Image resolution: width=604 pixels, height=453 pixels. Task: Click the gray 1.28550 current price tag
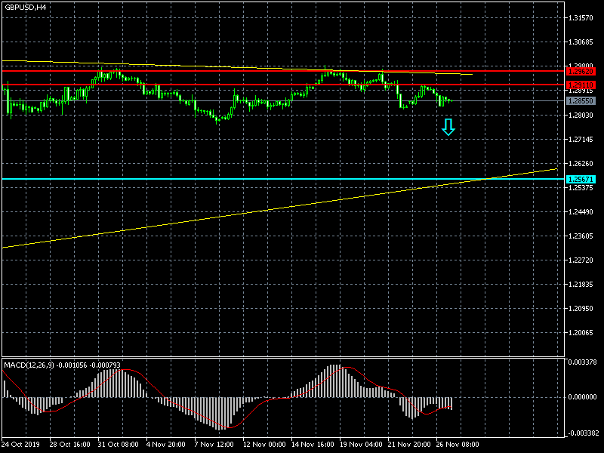coord(581,100)
